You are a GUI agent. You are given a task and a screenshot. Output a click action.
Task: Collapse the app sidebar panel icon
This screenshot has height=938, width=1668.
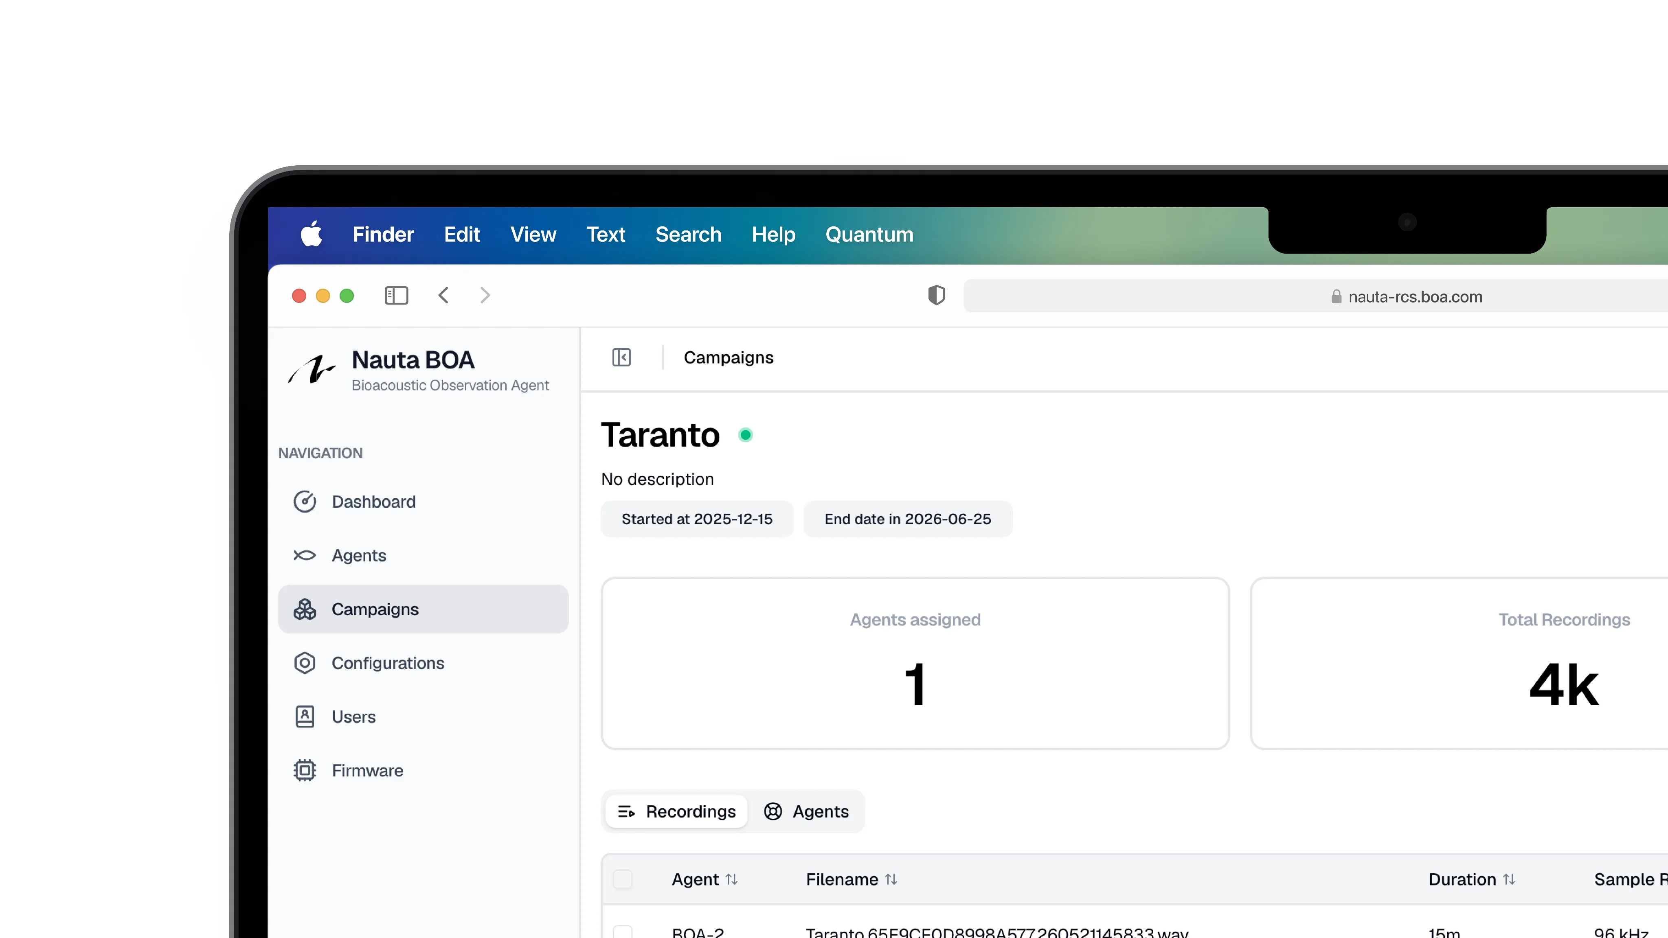[621, 357]
